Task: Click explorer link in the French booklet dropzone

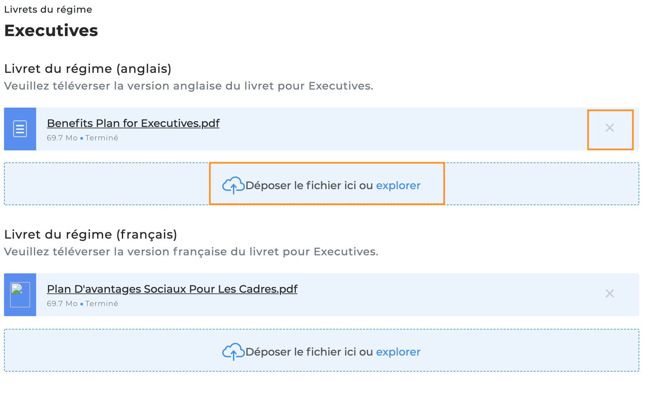Action: coord(398,352)
